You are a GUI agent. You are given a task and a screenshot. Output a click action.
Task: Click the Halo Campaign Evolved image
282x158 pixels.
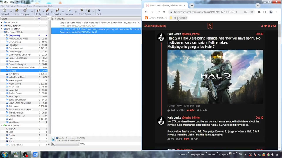click(215, 77)
